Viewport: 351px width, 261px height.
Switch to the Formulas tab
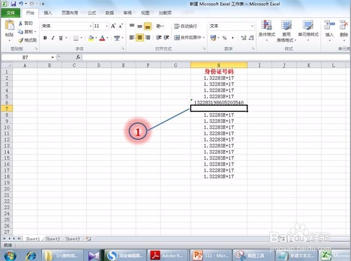[x=92, y=13]
